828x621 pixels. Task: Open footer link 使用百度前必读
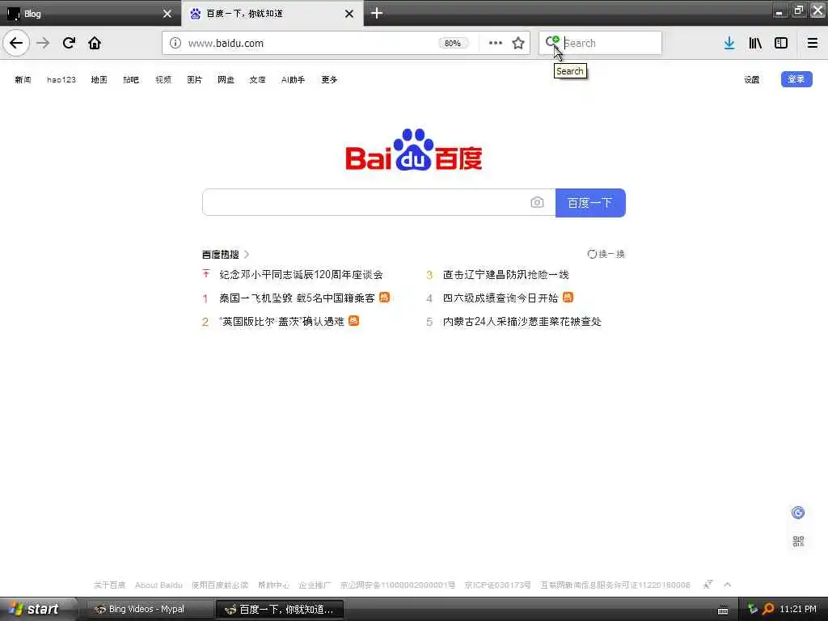tap(220, 585)
